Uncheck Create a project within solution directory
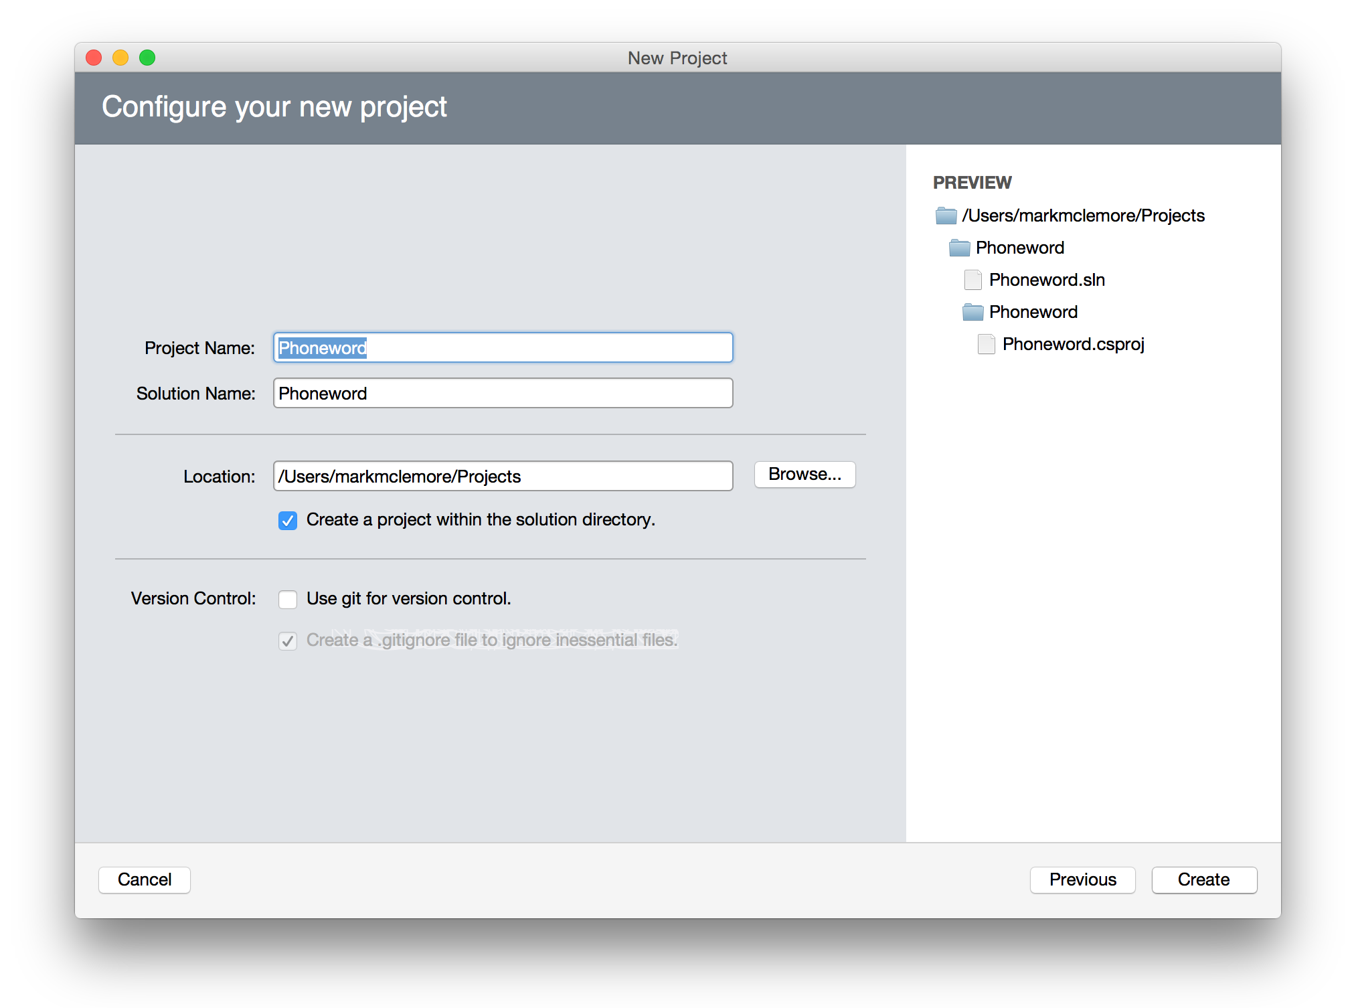Image resolution: width=1352 pixels, height=1008 pixels. point(288,520)
